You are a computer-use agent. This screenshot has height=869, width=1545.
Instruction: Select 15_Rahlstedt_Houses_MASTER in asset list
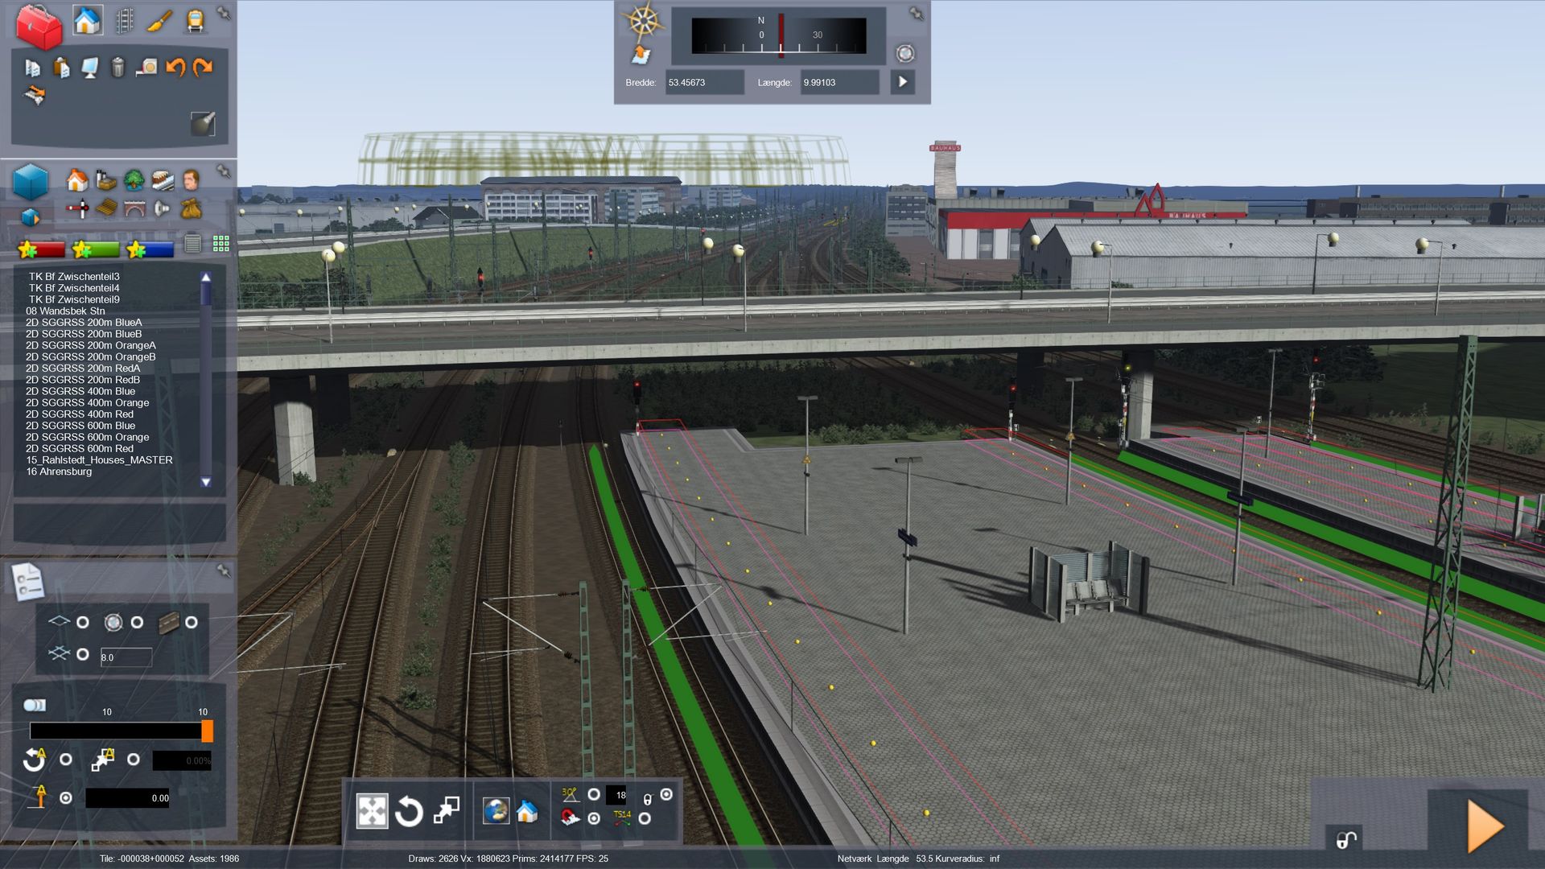99,460
